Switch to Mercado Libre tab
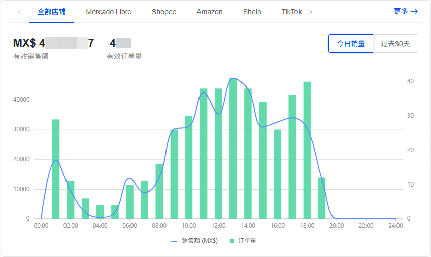Viewport: 431px width, 257px height. (x=109, y=12)
